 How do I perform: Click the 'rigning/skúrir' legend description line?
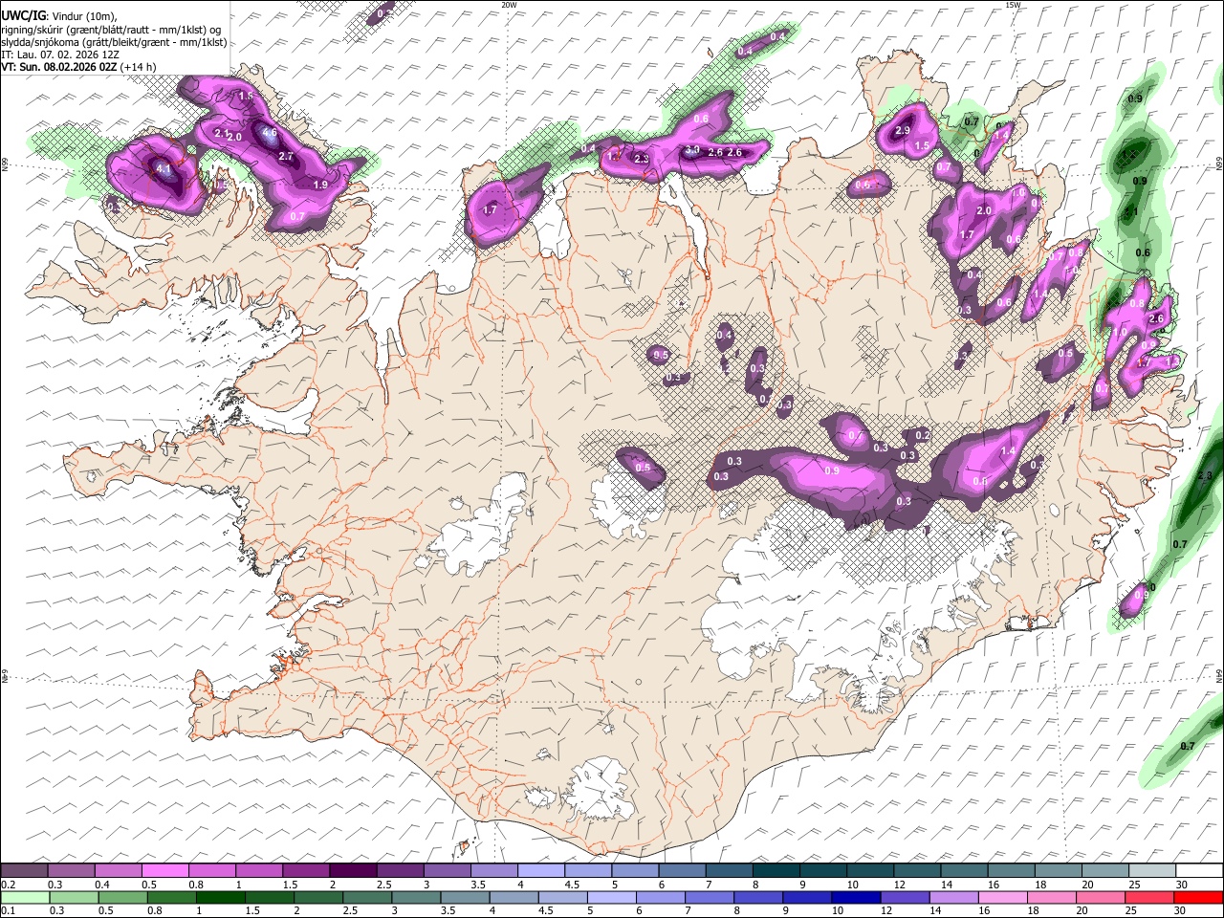point(111,30)
